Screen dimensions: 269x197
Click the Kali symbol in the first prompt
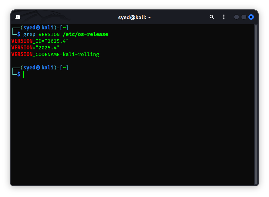point(38,28)
